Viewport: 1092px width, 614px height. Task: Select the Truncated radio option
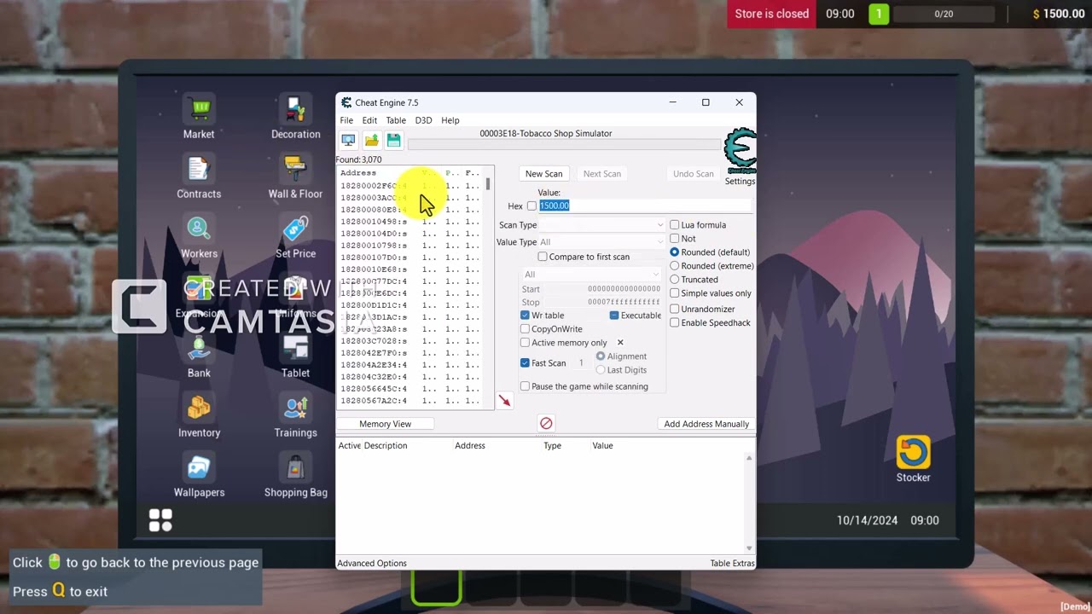click(674, 280)
